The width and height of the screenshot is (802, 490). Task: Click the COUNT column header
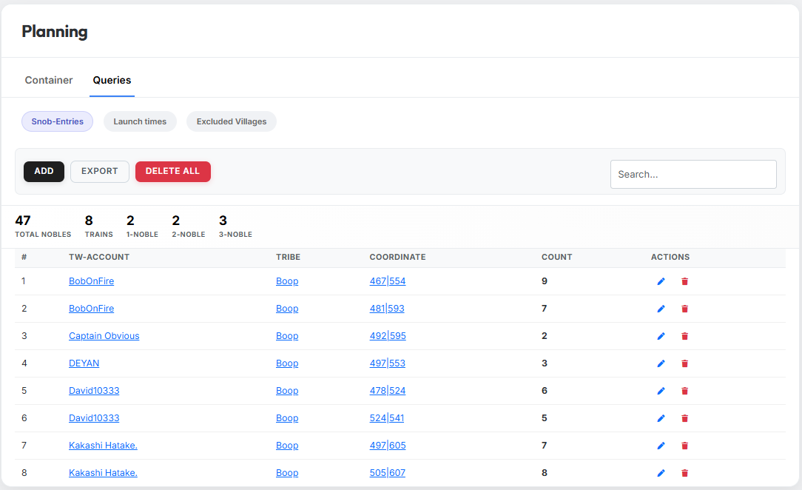(556, 258)
